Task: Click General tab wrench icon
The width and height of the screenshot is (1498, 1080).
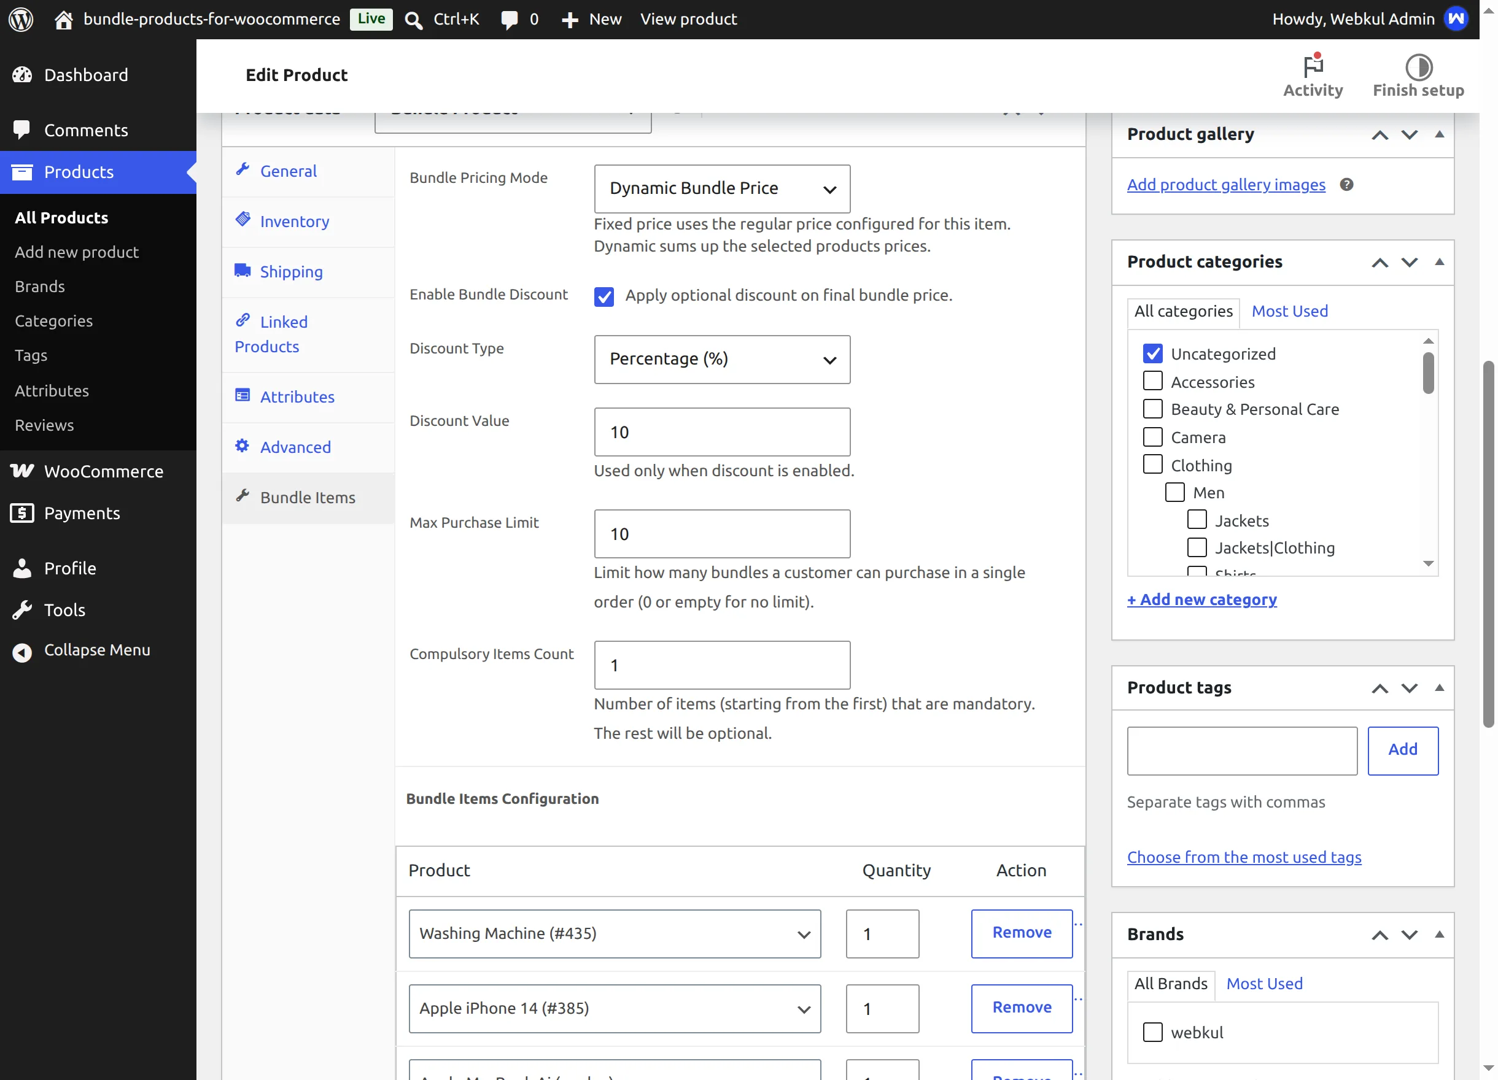Action: coord(243,169)
